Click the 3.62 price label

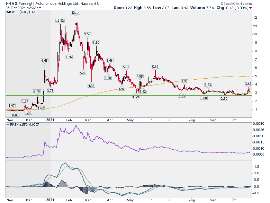[x=143, y=91]
